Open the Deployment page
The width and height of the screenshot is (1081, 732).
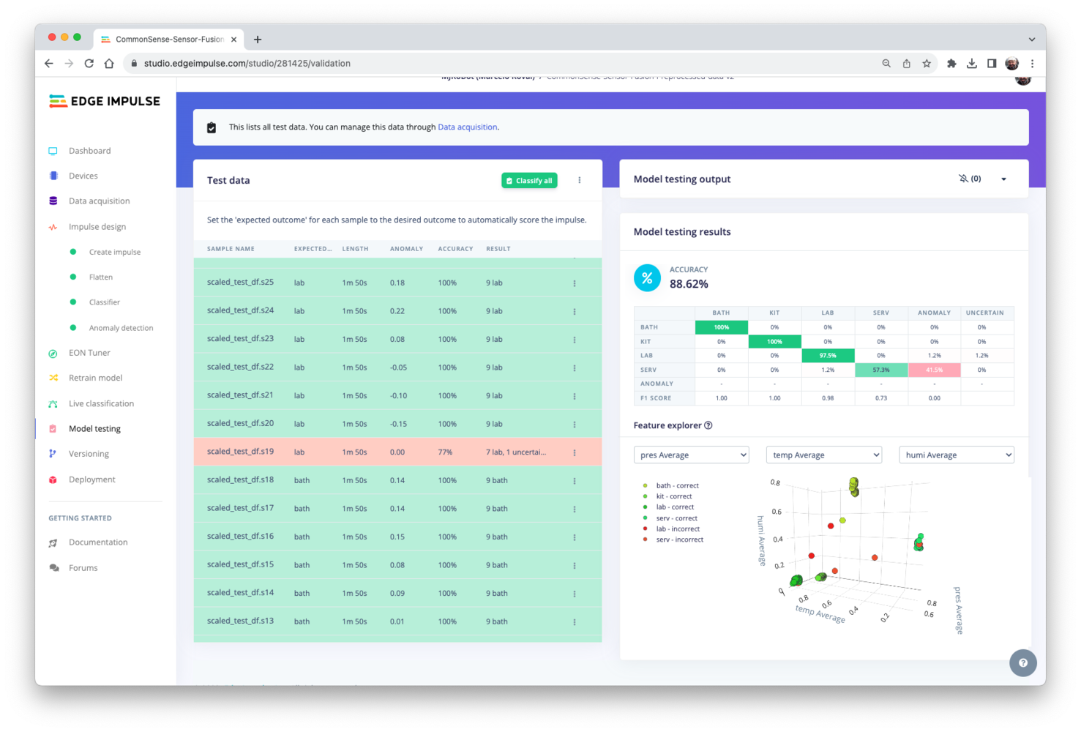91,479
